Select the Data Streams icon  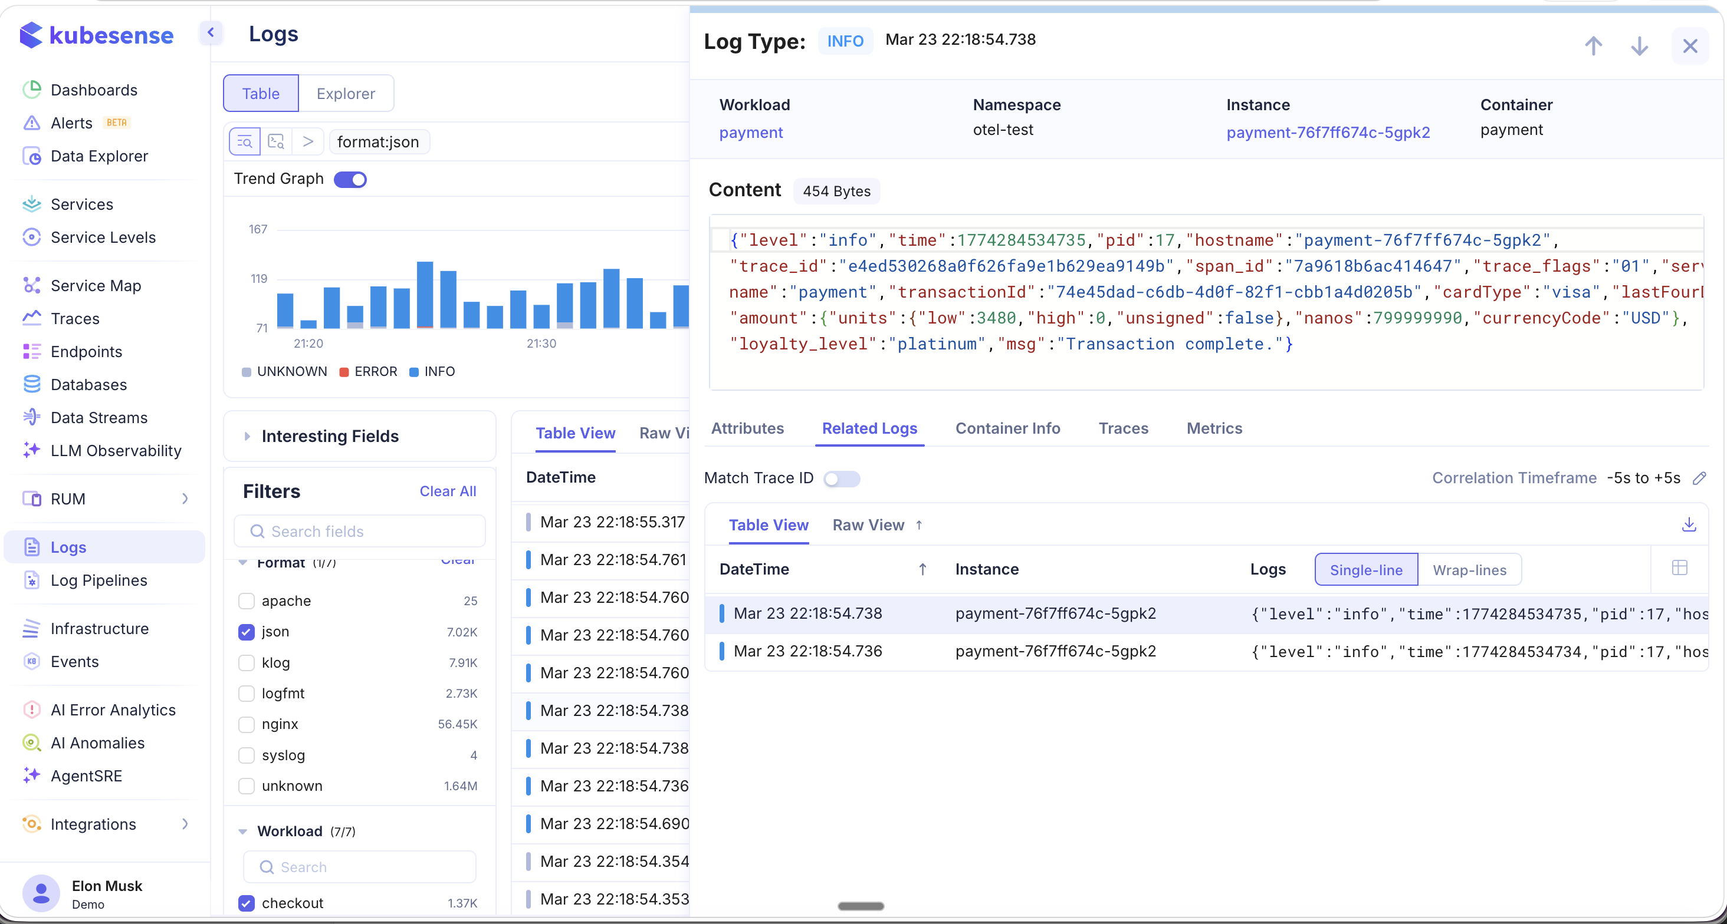[x=32, y=417]
